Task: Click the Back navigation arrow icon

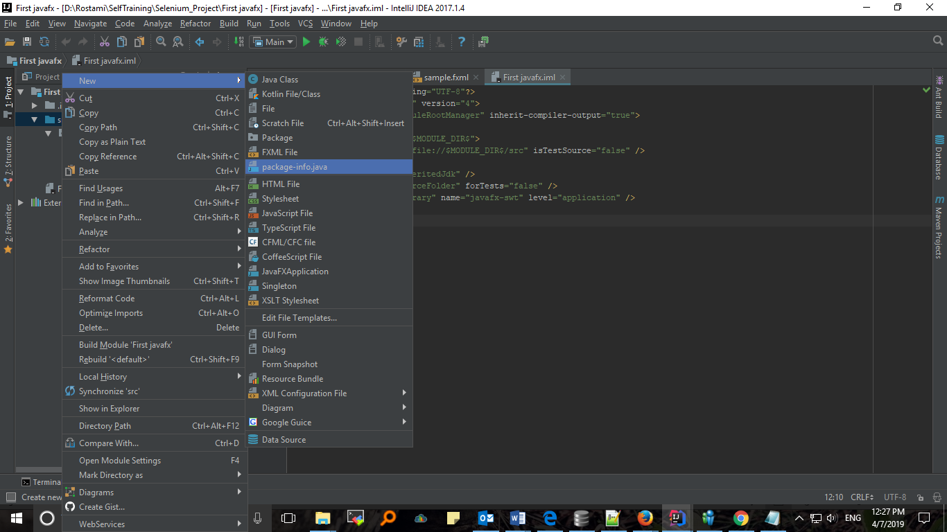Action: [x=200, y=42]
